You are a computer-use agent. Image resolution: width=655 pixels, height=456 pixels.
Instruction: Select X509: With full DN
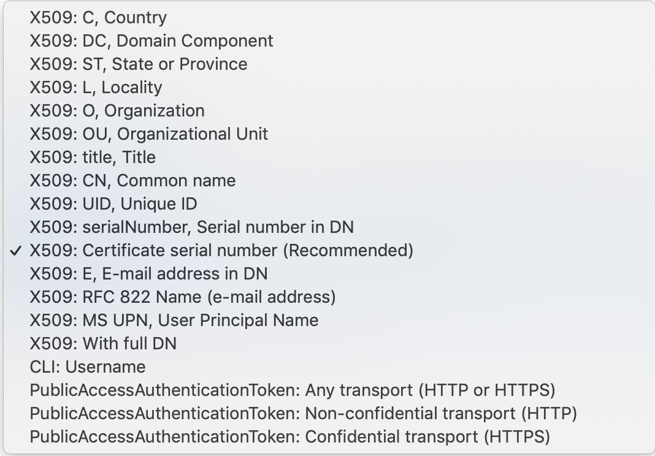tap(103, 344)
